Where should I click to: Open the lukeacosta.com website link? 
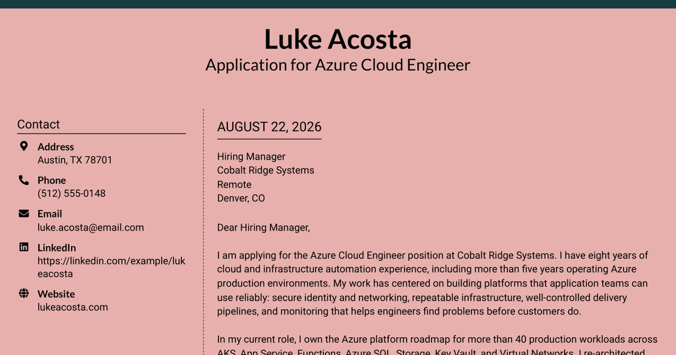coord(73,307)
